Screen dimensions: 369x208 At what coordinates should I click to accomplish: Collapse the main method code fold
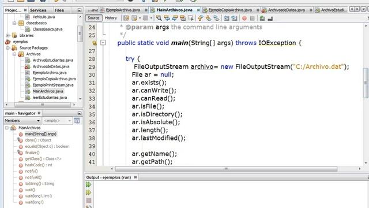(x=103, y=43)
